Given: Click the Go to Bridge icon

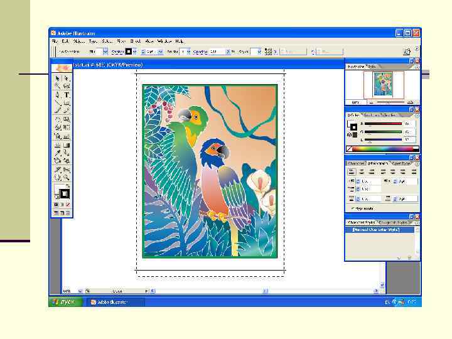Looking at the screenshot, I should click(407, 52).
